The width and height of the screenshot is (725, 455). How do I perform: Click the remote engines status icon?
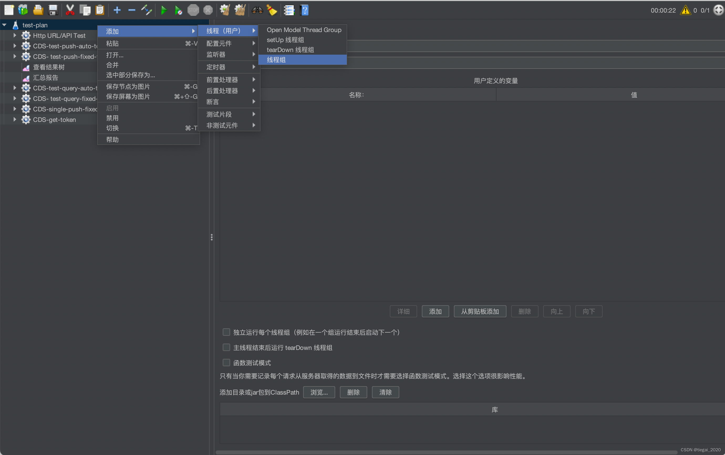(718, 10)
